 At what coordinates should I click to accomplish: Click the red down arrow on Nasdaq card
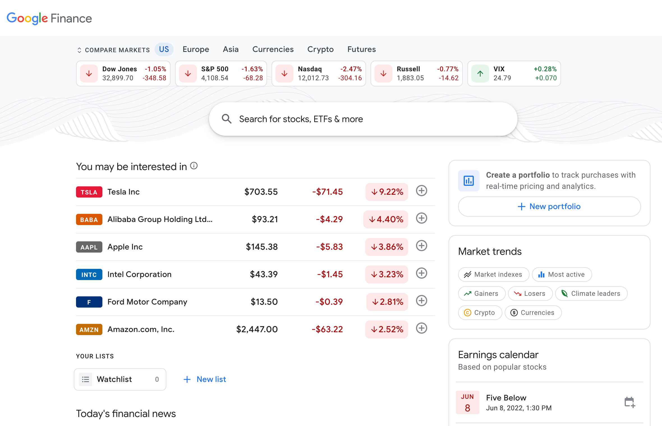284,73
